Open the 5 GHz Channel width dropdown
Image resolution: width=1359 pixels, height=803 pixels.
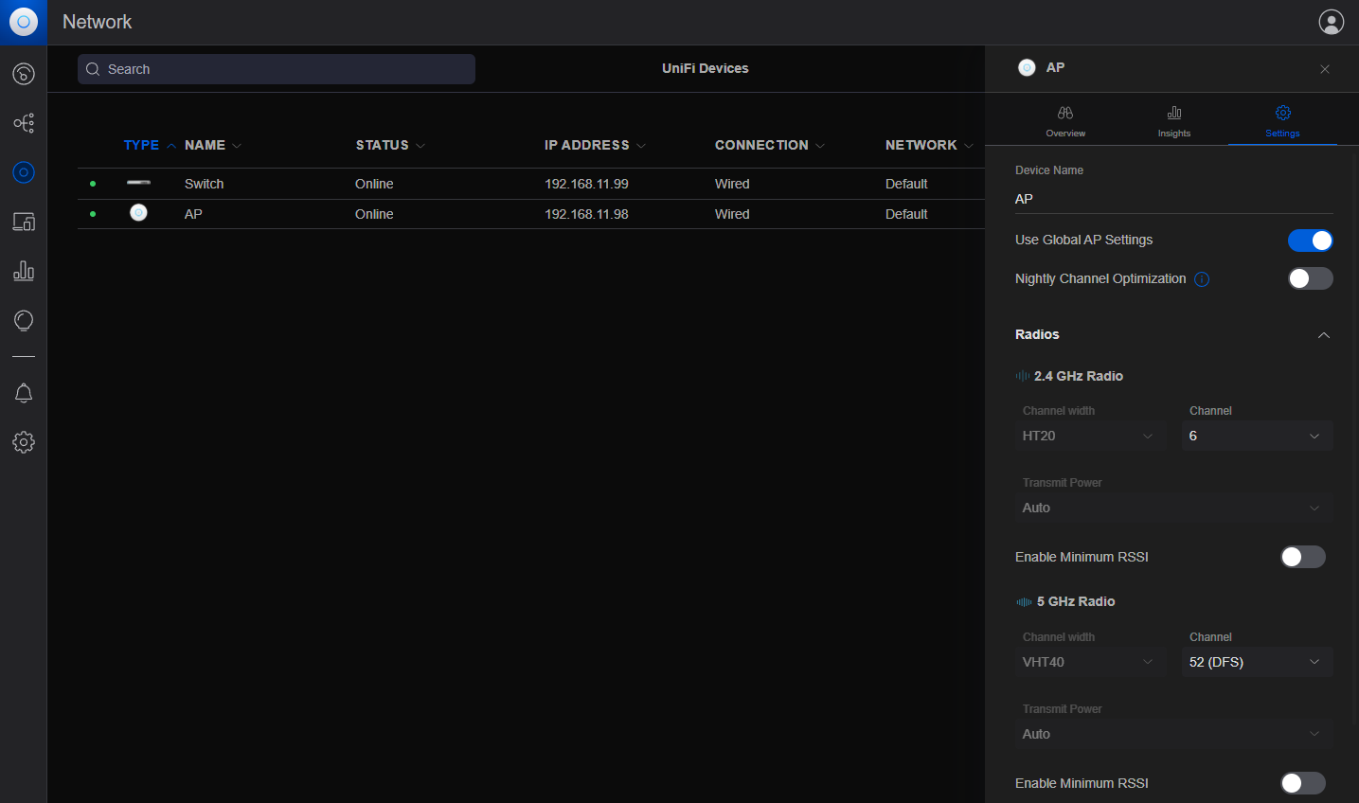pos(1089,662)
